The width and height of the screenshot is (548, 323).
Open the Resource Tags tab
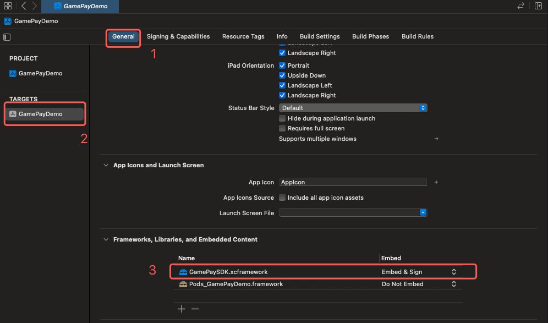pyautogui.click(x=243, y=36)
